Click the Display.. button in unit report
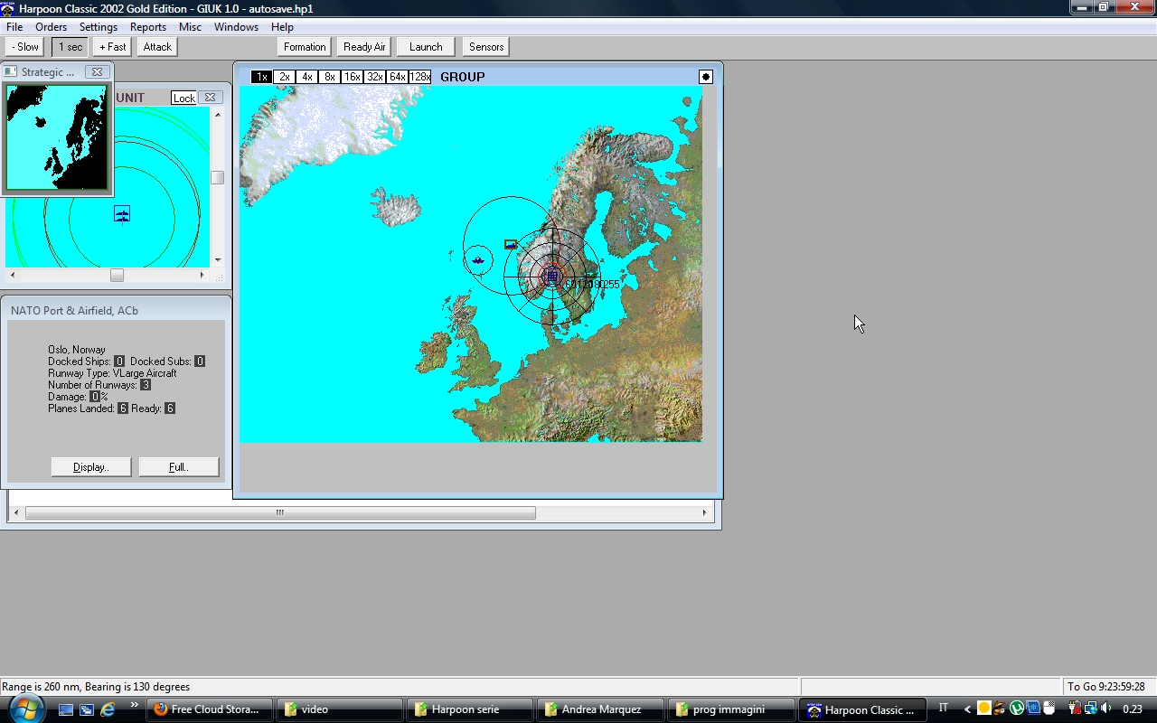Viewport: 1157px width, 723px height. [x=91, y=467]
